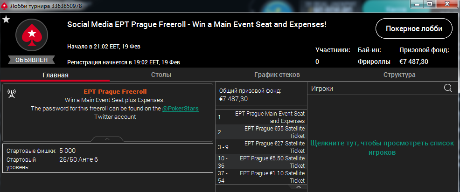The width and height of the screenshot is (460, 192).
Task: Go to the Главная tab
Action: pos(56,75)
